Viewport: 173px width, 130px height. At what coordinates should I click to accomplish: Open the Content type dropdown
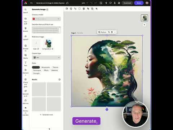[x=46, y=57]
